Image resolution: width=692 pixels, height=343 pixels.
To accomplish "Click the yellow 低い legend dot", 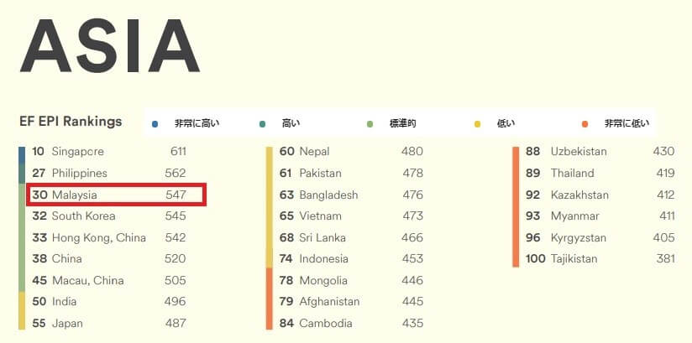I will pyautogui.click(x=477, y=124).
